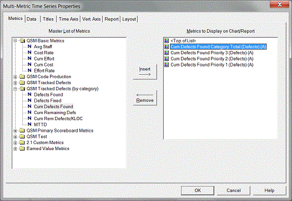Open the Data tab
This screenshot has width=292, height=201.
pyautogui.click(x=32, y=19)
